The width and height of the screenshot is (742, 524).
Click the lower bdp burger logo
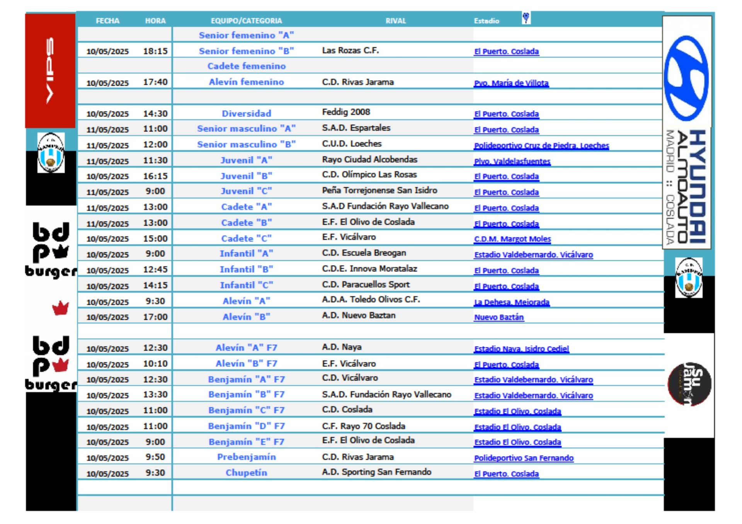[x=51, y=364]
